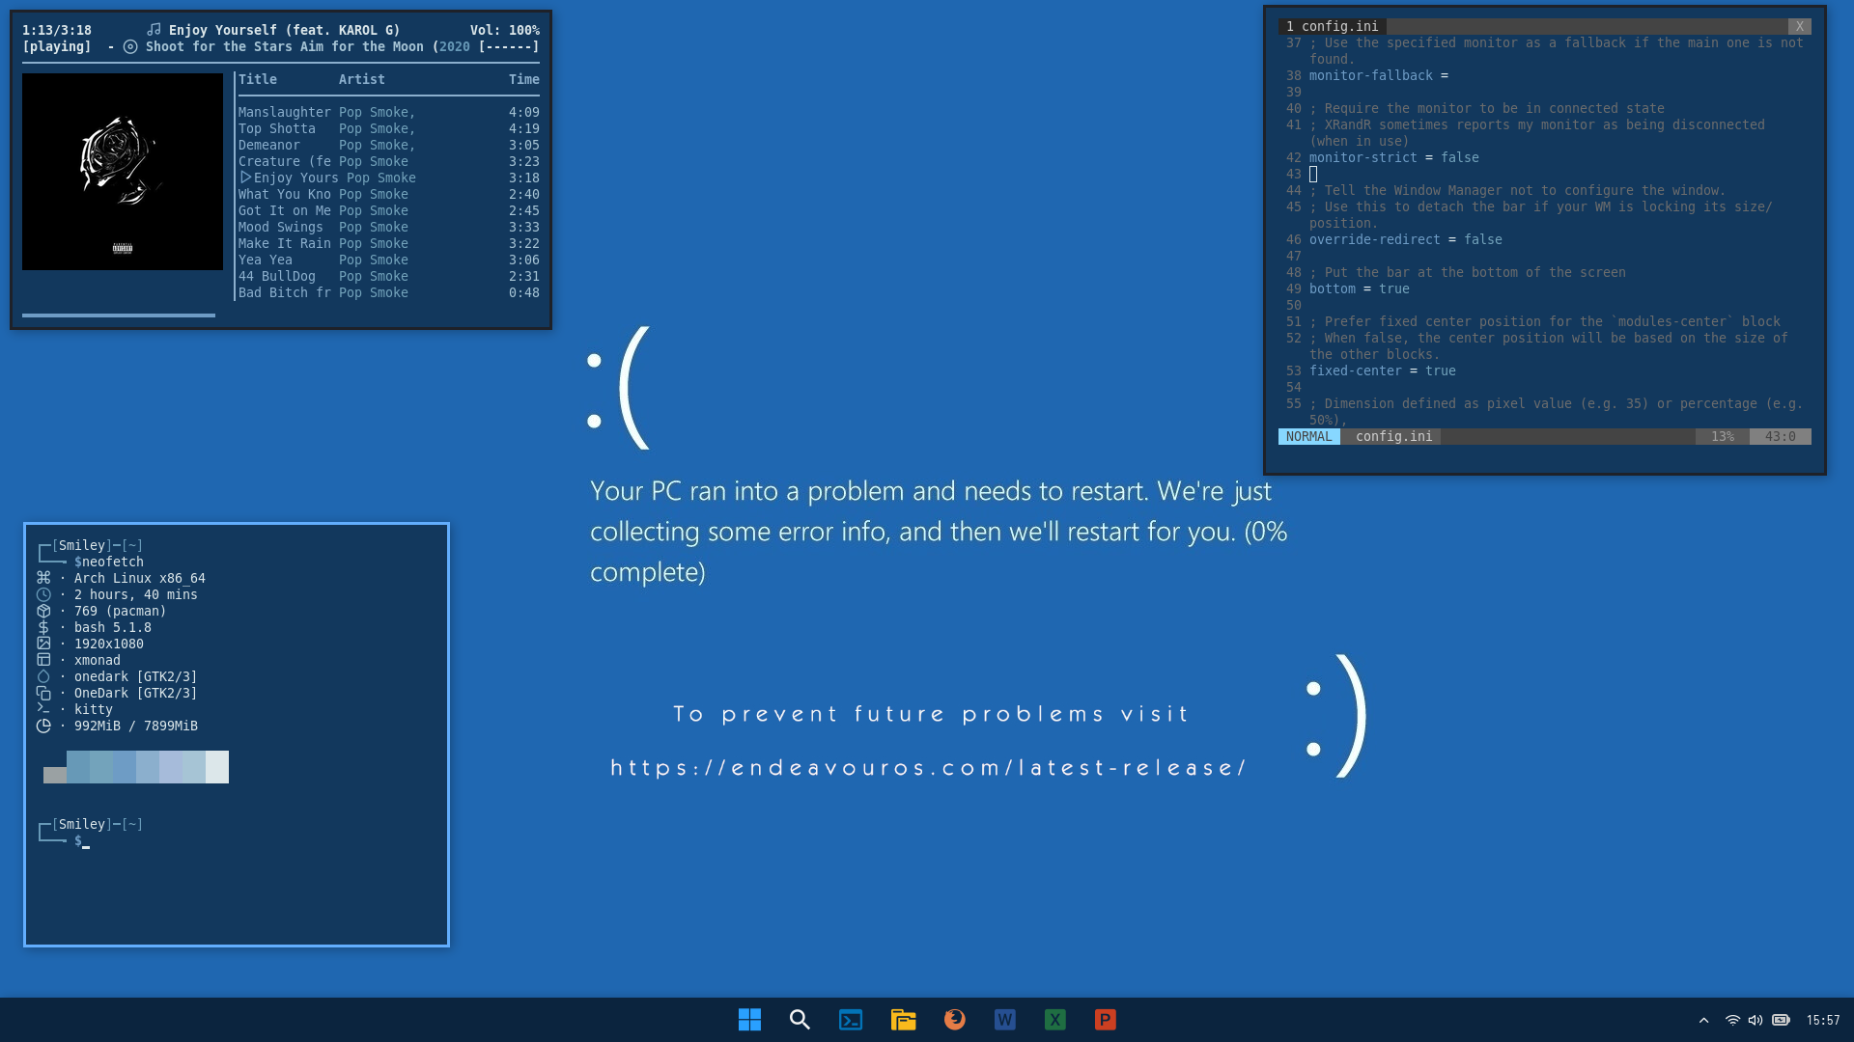Click the Artist column header in the playlist

click(x=362, y=80)
